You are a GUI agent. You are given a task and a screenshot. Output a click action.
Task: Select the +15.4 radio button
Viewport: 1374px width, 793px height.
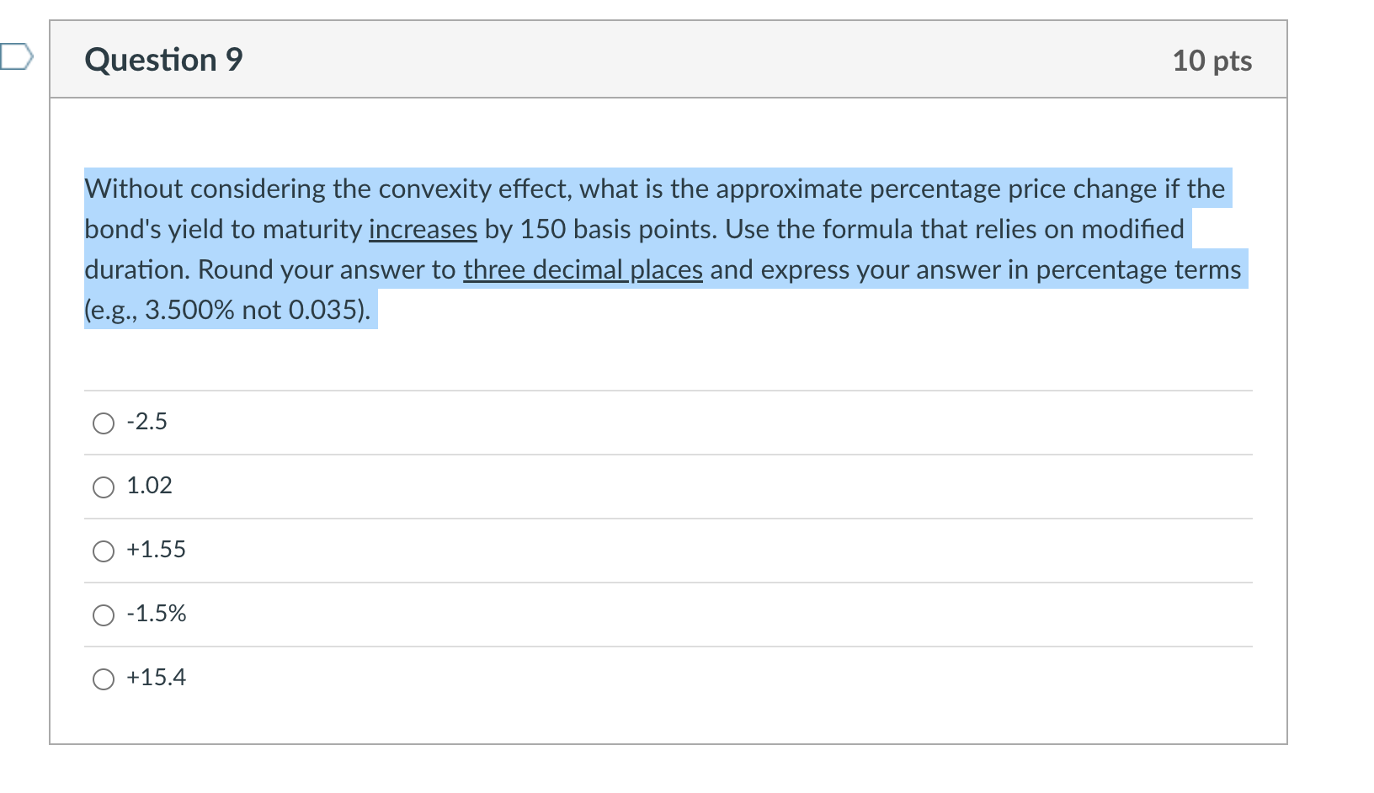tap(104, 679)
